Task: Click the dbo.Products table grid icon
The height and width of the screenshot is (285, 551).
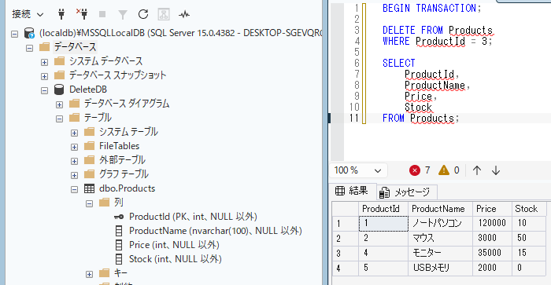Action: pos(89,188)
